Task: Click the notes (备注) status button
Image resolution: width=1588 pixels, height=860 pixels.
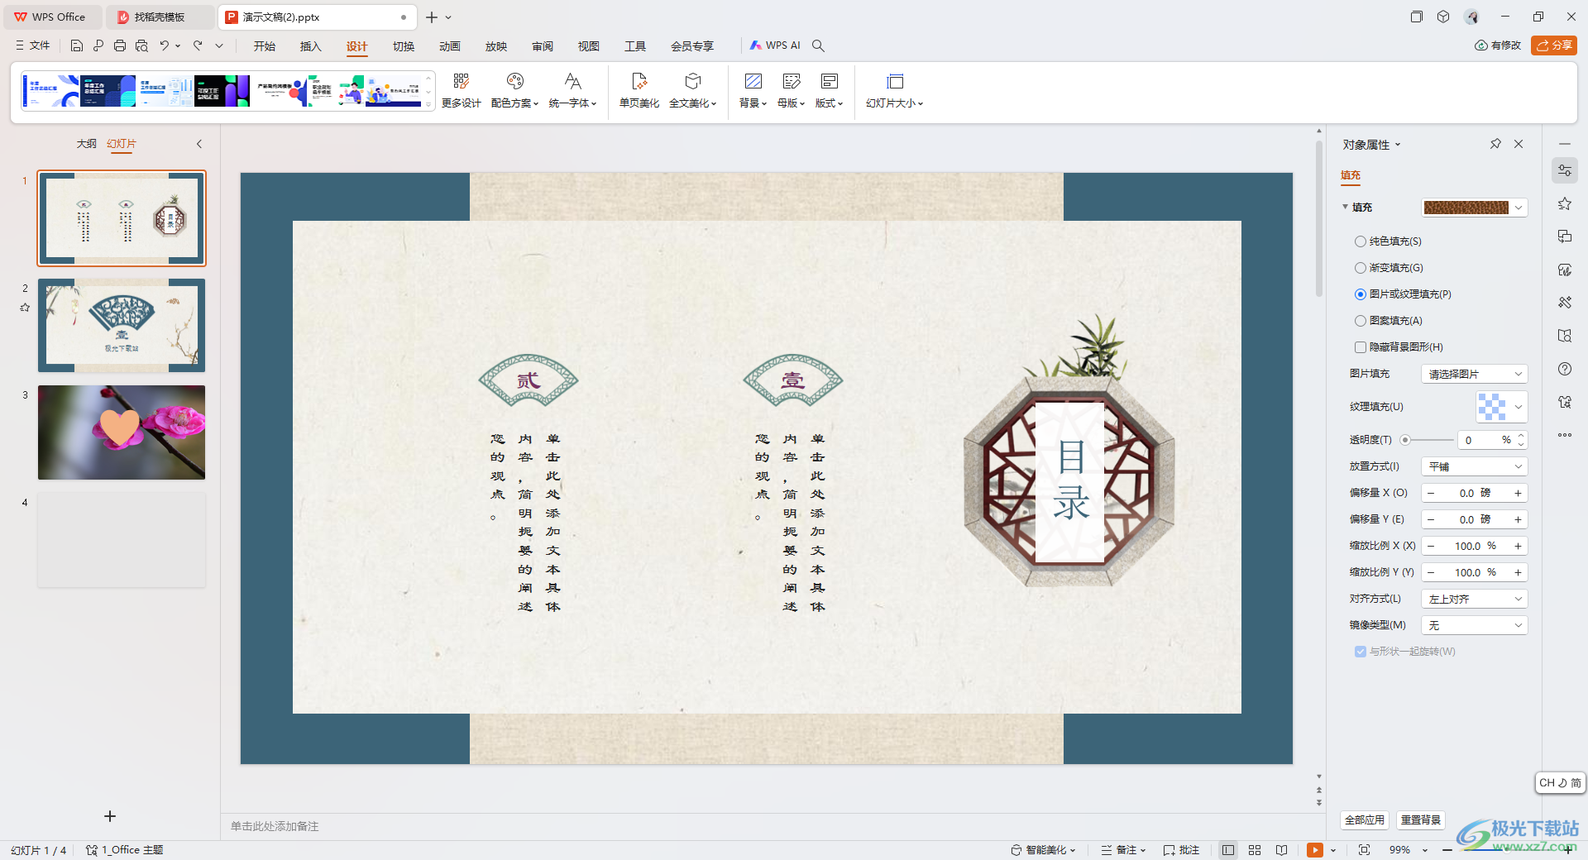Action: [x=1123, y=850]
